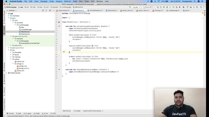Open the Pixel 2 device selector dropdown
This screenshot has width=209, height=117.
[x=149, y=7]
